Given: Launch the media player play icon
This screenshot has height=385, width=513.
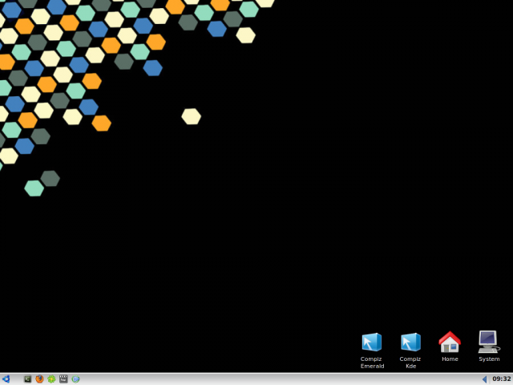Looking at the screenshot, I should (75, 379).
